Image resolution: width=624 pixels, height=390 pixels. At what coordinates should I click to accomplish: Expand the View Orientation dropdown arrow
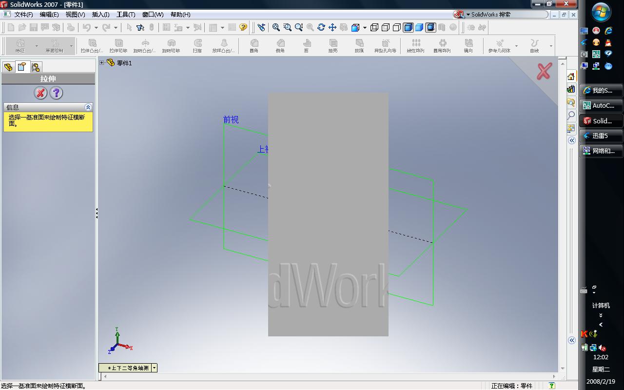tap(365, 28)
